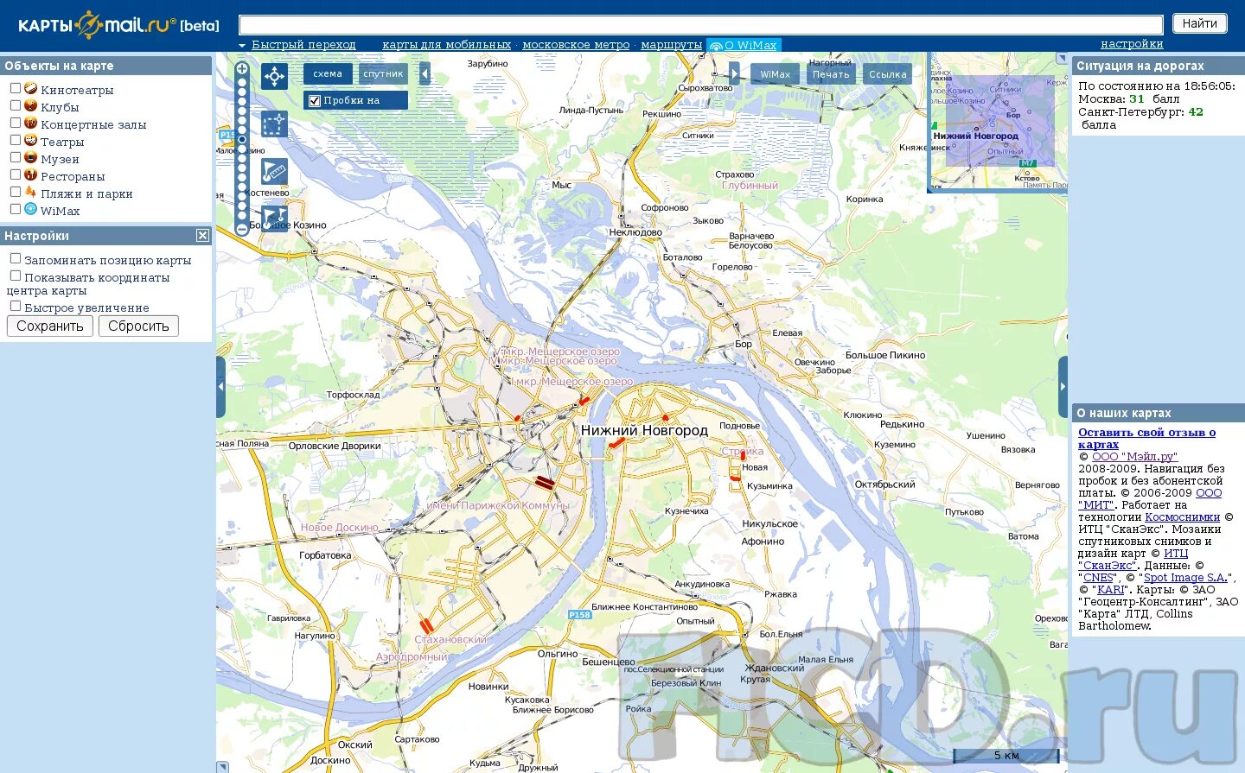Set zoom slider to lowest level dot
1245x773 pixels.
point(242,216)
